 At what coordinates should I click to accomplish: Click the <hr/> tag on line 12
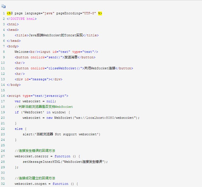pyautogui.click(x=20, y=74)
